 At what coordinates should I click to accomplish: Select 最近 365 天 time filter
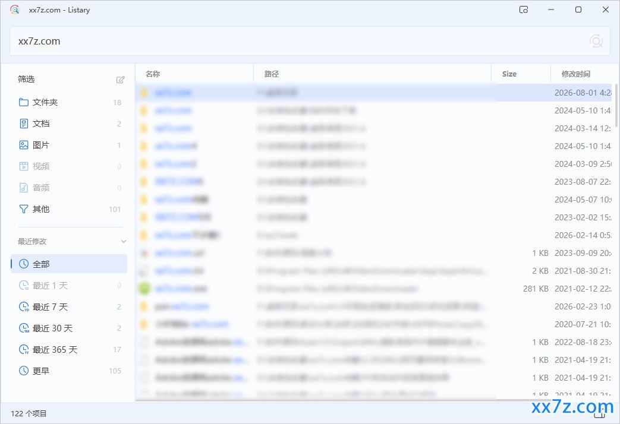pos(69,349)
